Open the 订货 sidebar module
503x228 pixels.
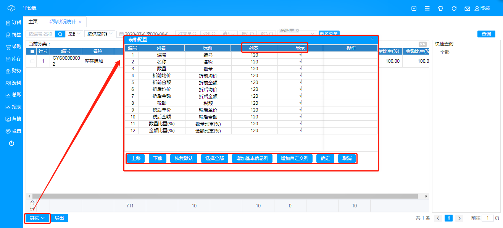pos(13,23)
